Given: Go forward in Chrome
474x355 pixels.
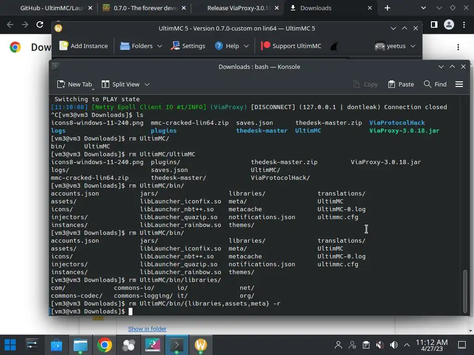Looking at the screenshot, I should (x=25, y=24).
